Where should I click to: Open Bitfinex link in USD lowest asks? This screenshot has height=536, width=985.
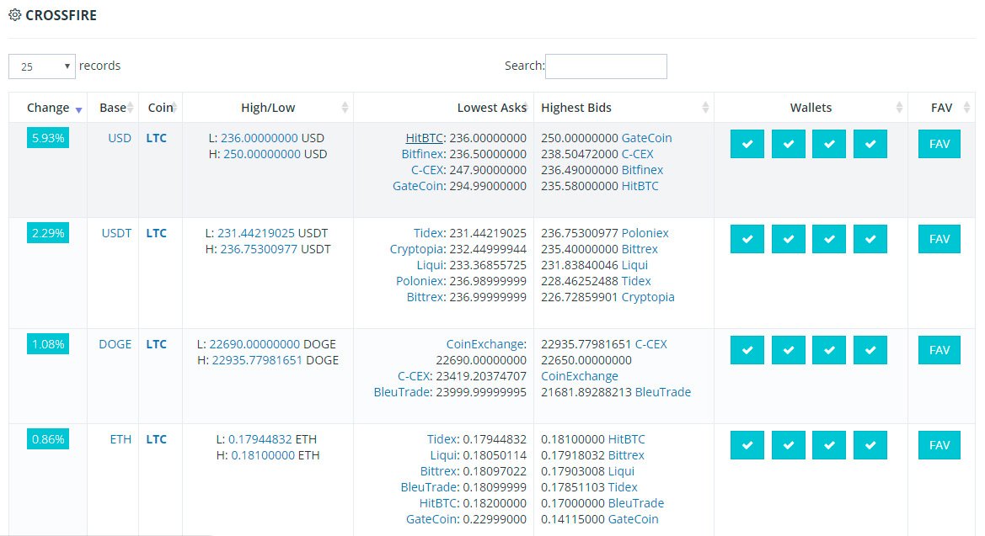[423, 154]
